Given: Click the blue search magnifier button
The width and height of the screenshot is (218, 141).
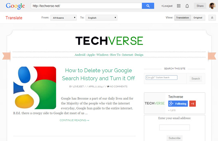Looking at the screenshot, I should pos(148,6).
